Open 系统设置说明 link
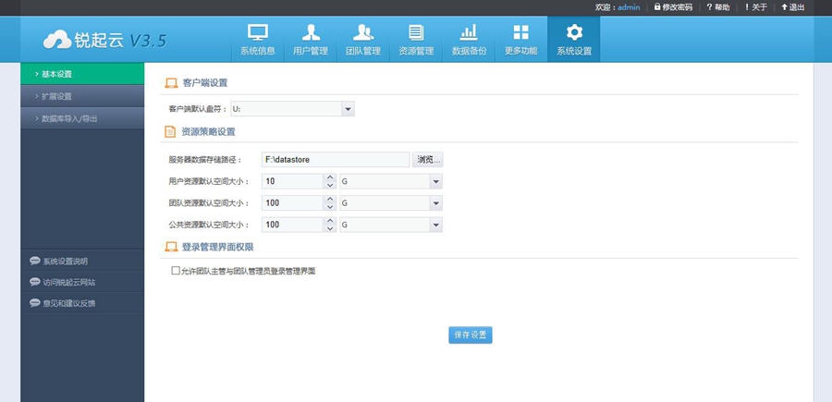Image resolution: width=832 pixels, height=402 pixels. tap(66, 261)
